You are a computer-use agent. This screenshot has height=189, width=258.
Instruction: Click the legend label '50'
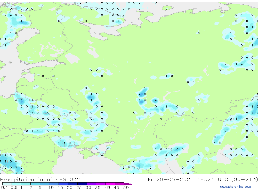tap(126, 187)
